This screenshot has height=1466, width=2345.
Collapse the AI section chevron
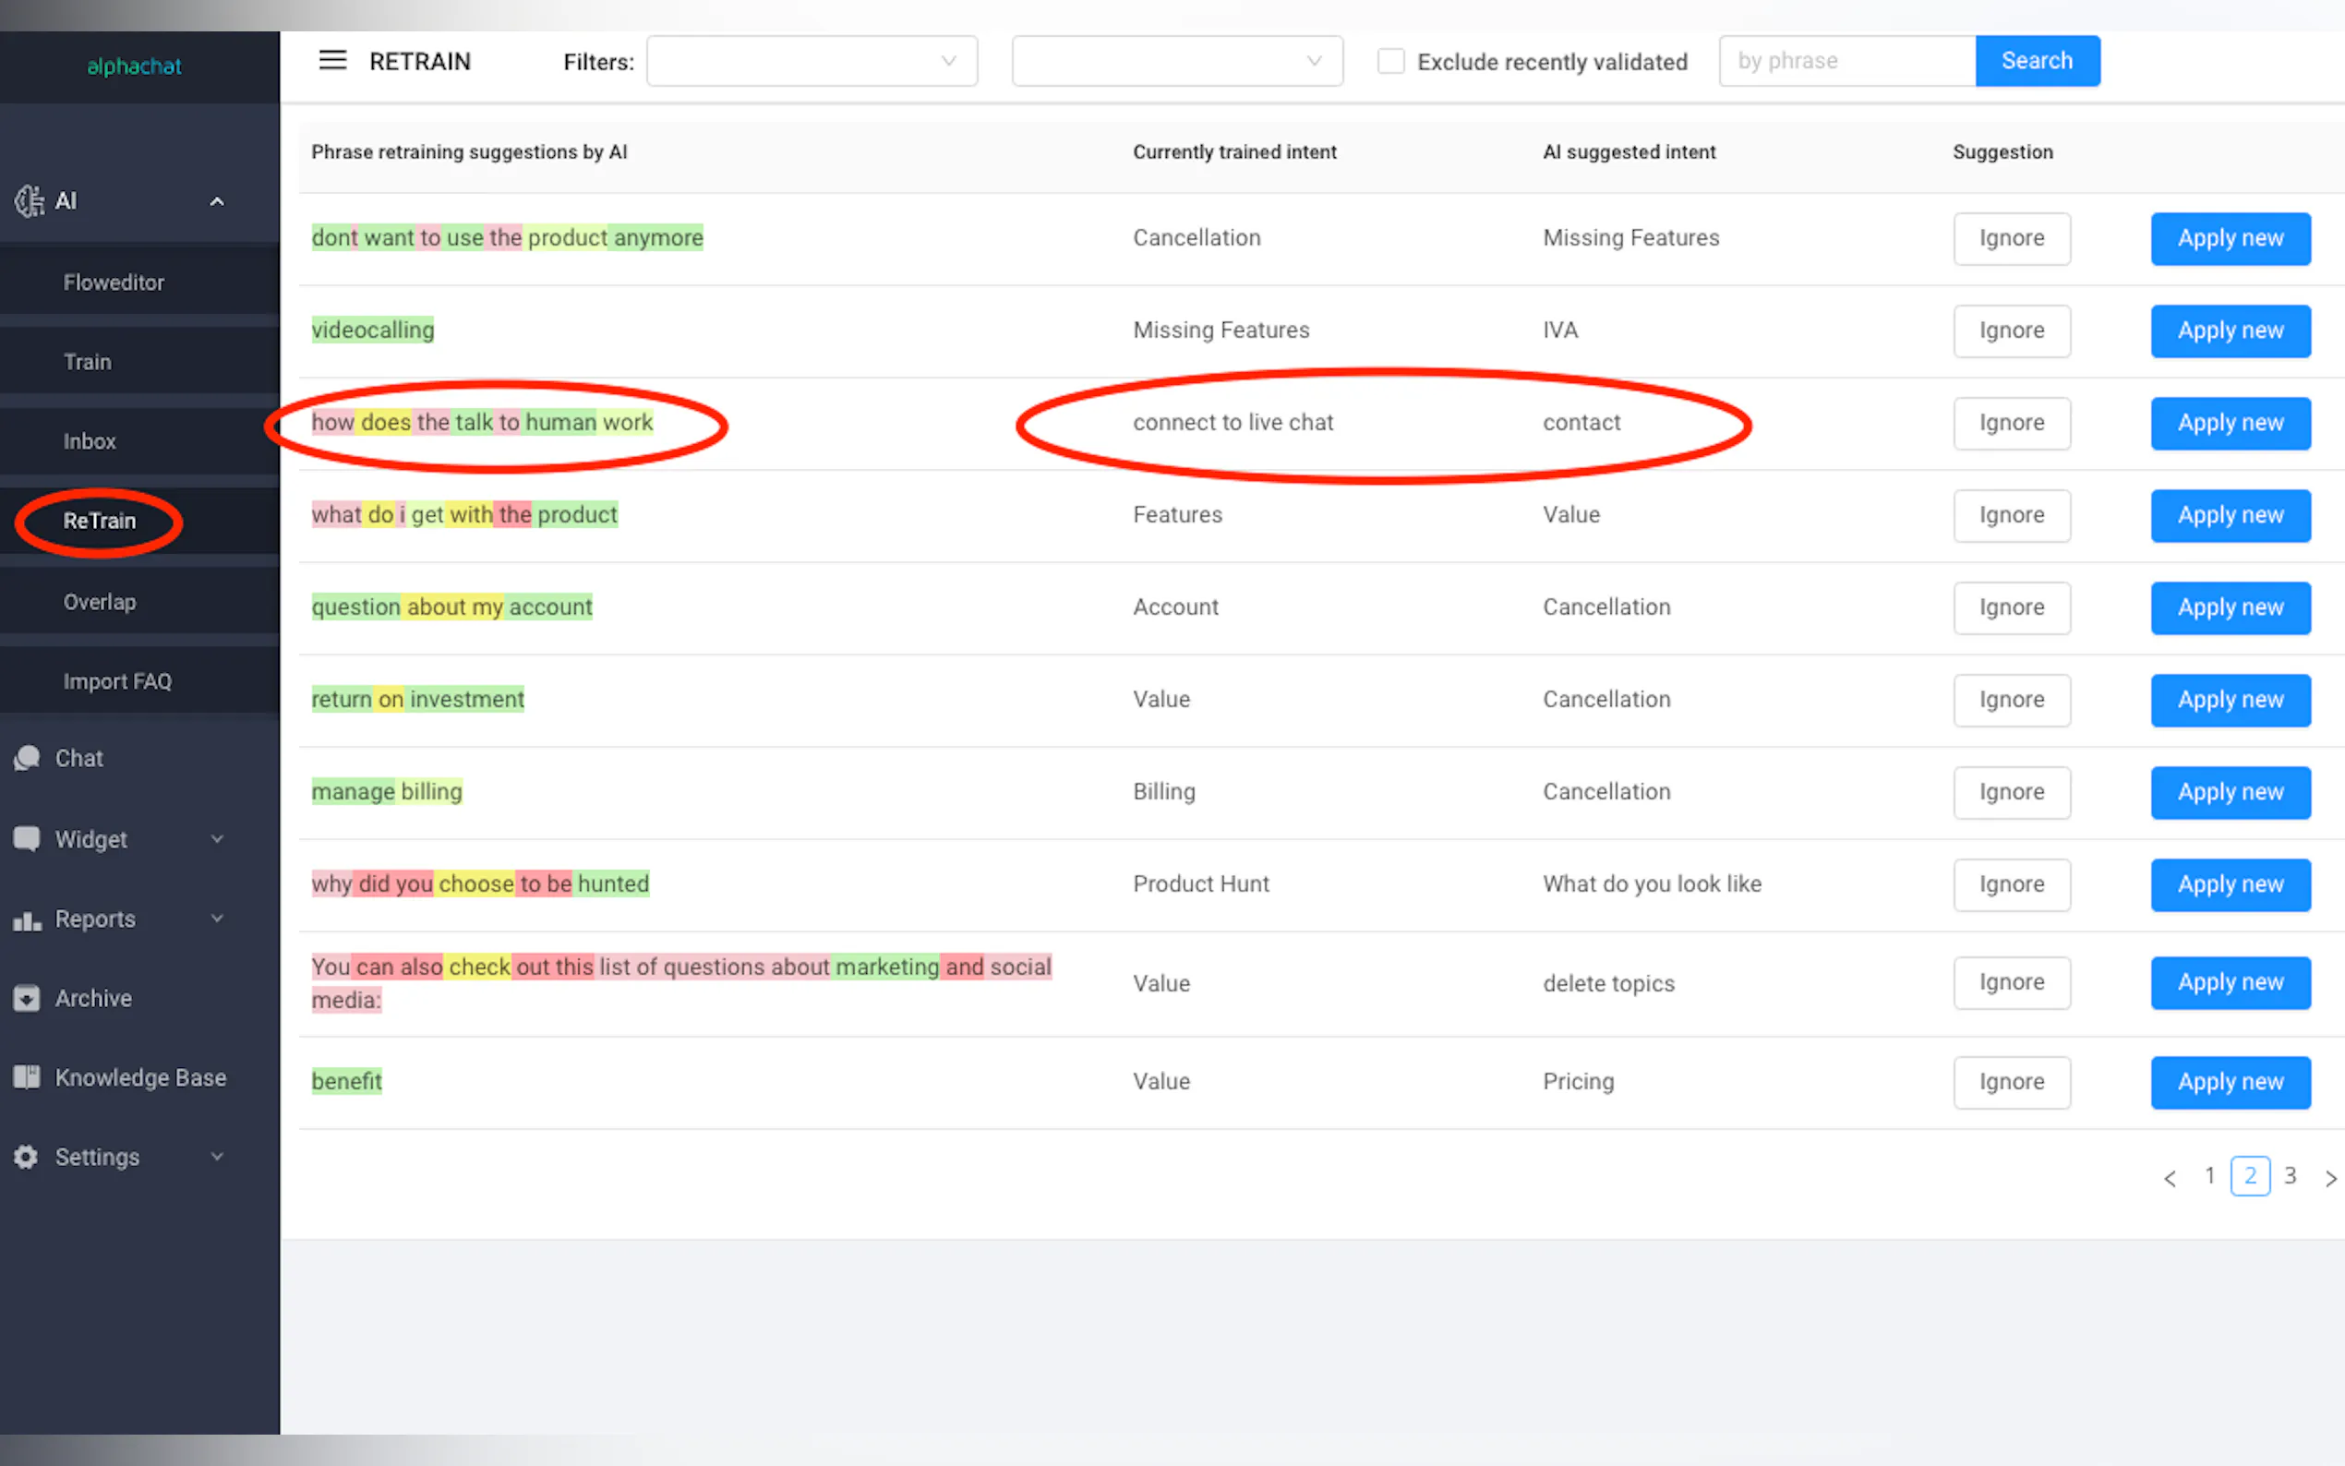click(217, 201)
